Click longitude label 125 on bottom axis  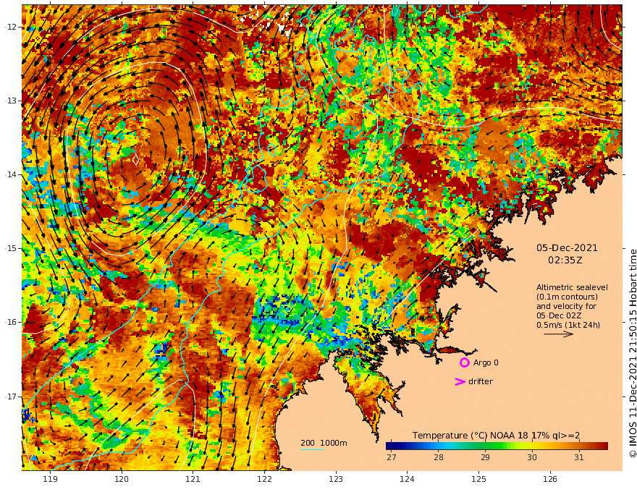pos(478,480)
